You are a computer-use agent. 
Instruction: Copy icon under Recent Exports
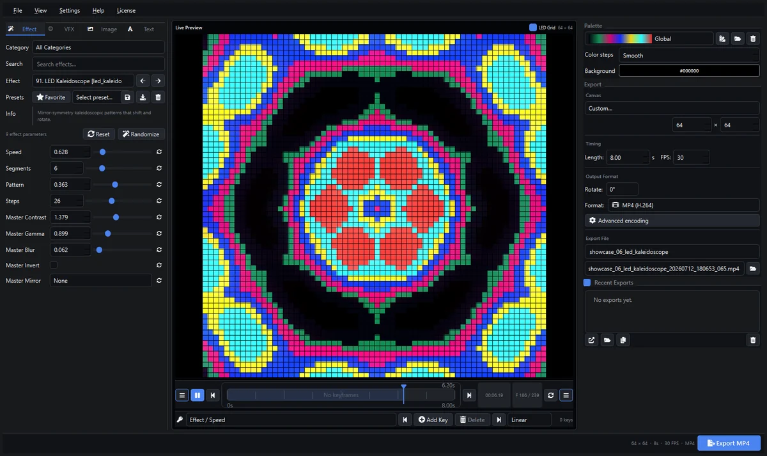[x=623, y=340]
